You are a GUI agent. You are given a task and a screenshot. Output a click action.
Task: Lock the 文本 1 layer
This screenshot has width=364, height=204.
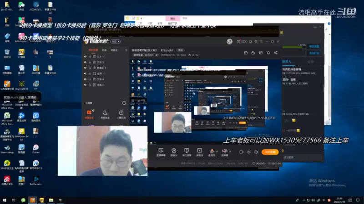tap(90, 56)
